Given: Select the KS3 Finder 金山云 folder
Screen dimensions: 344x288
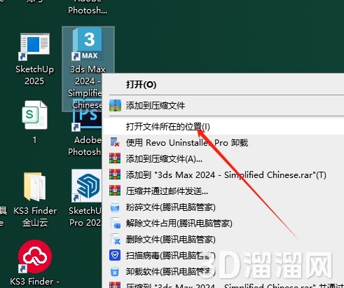Looking at the screenshot, I should tap(35, 199).
